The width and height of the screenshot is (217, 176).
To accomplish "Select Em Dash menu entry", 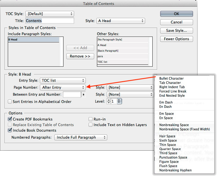I will click(165, 102).
